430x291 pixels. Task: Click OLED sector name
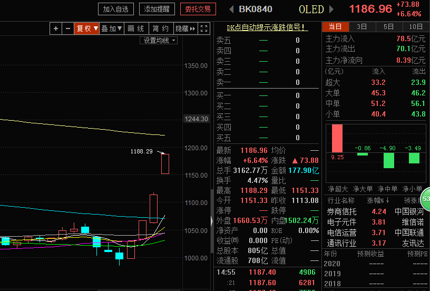click(311, 9)
